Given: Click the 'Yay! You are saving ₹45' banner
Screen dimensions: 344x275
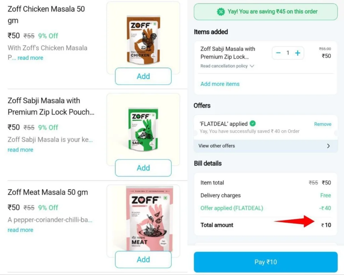Looking at the screenshot, I should point(265,11).
